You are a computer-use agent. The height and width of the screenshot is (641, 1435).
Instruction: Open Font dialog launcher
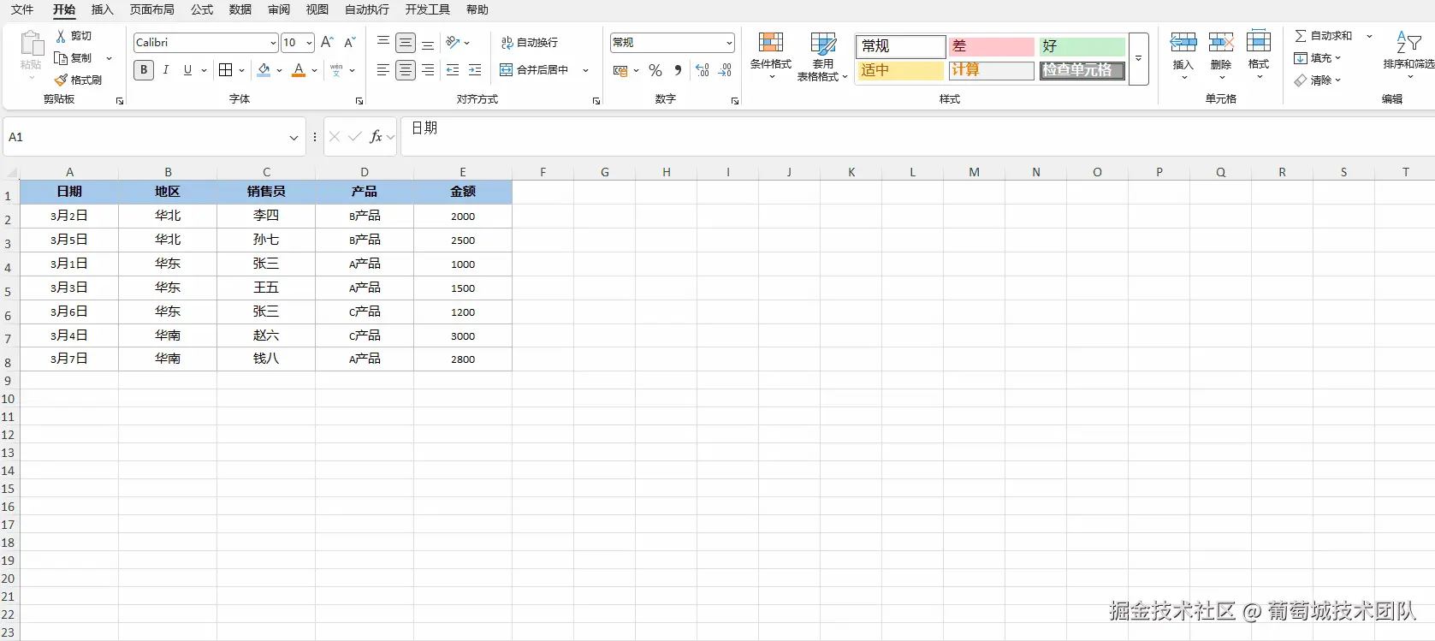click(359, 101)
